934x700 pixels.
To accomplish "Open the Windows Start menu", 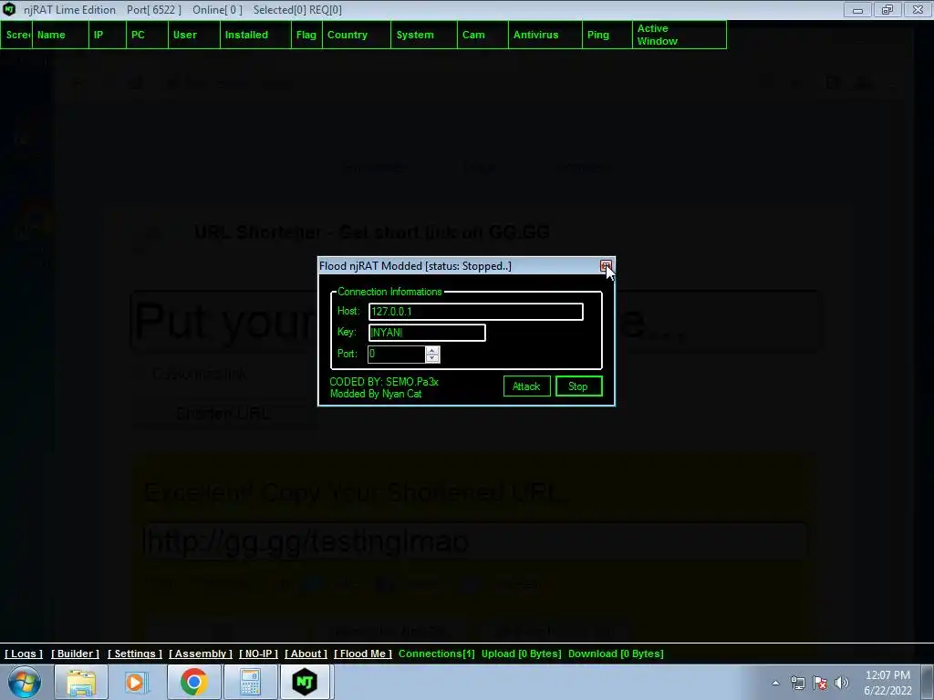I will (x=24, y=682).
